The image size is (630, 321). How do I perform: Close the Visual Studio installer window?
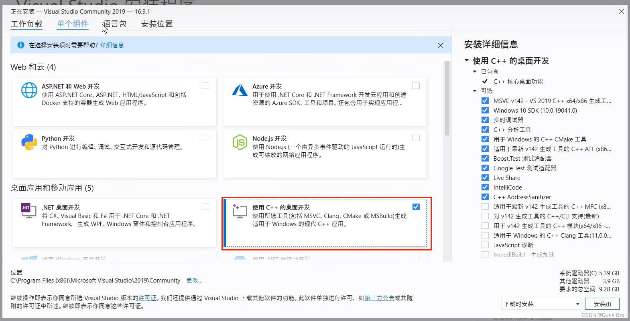(622, 11)
